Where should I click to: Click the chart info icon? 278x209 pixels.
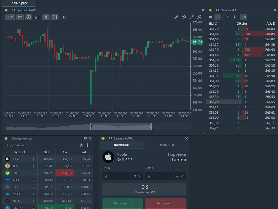(x=28, y=17)
